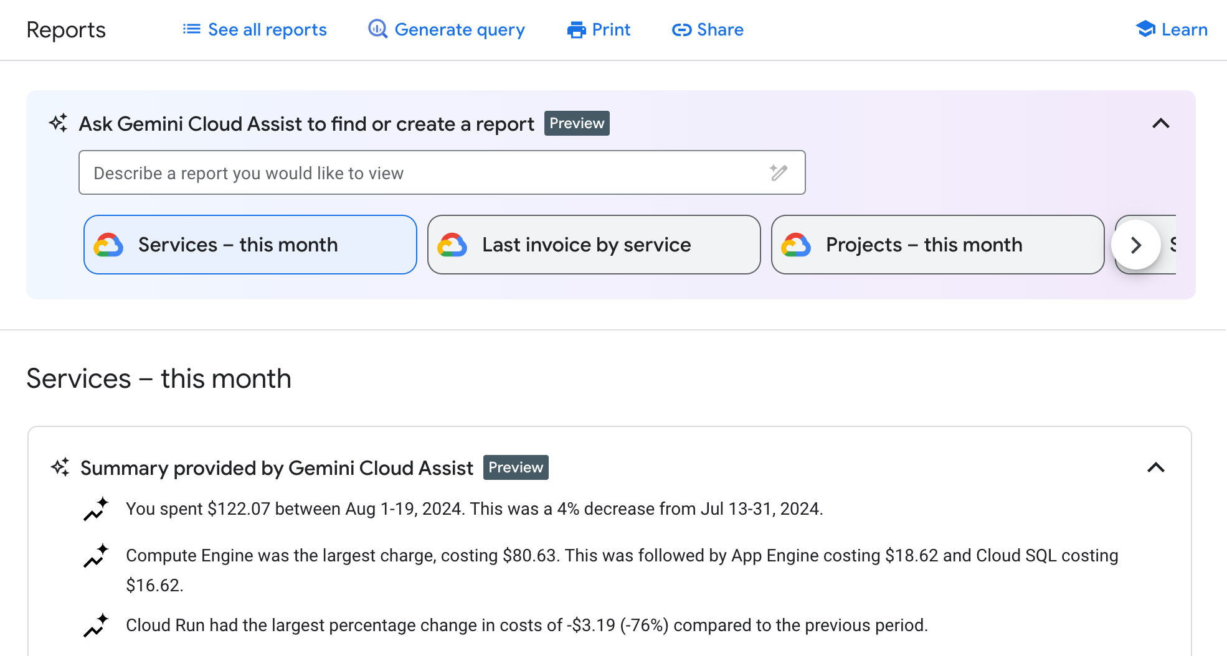Click the Share link chain icon

pos(681,30)
